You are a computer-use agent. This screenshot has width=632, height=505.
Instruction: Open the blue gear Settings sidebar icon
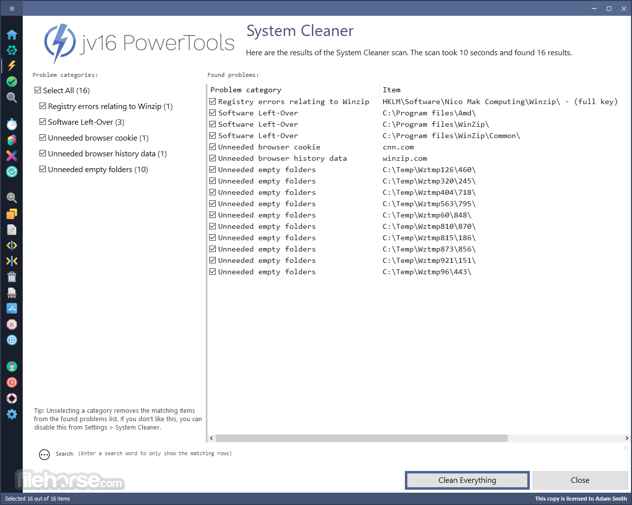[x=12, y=414]
